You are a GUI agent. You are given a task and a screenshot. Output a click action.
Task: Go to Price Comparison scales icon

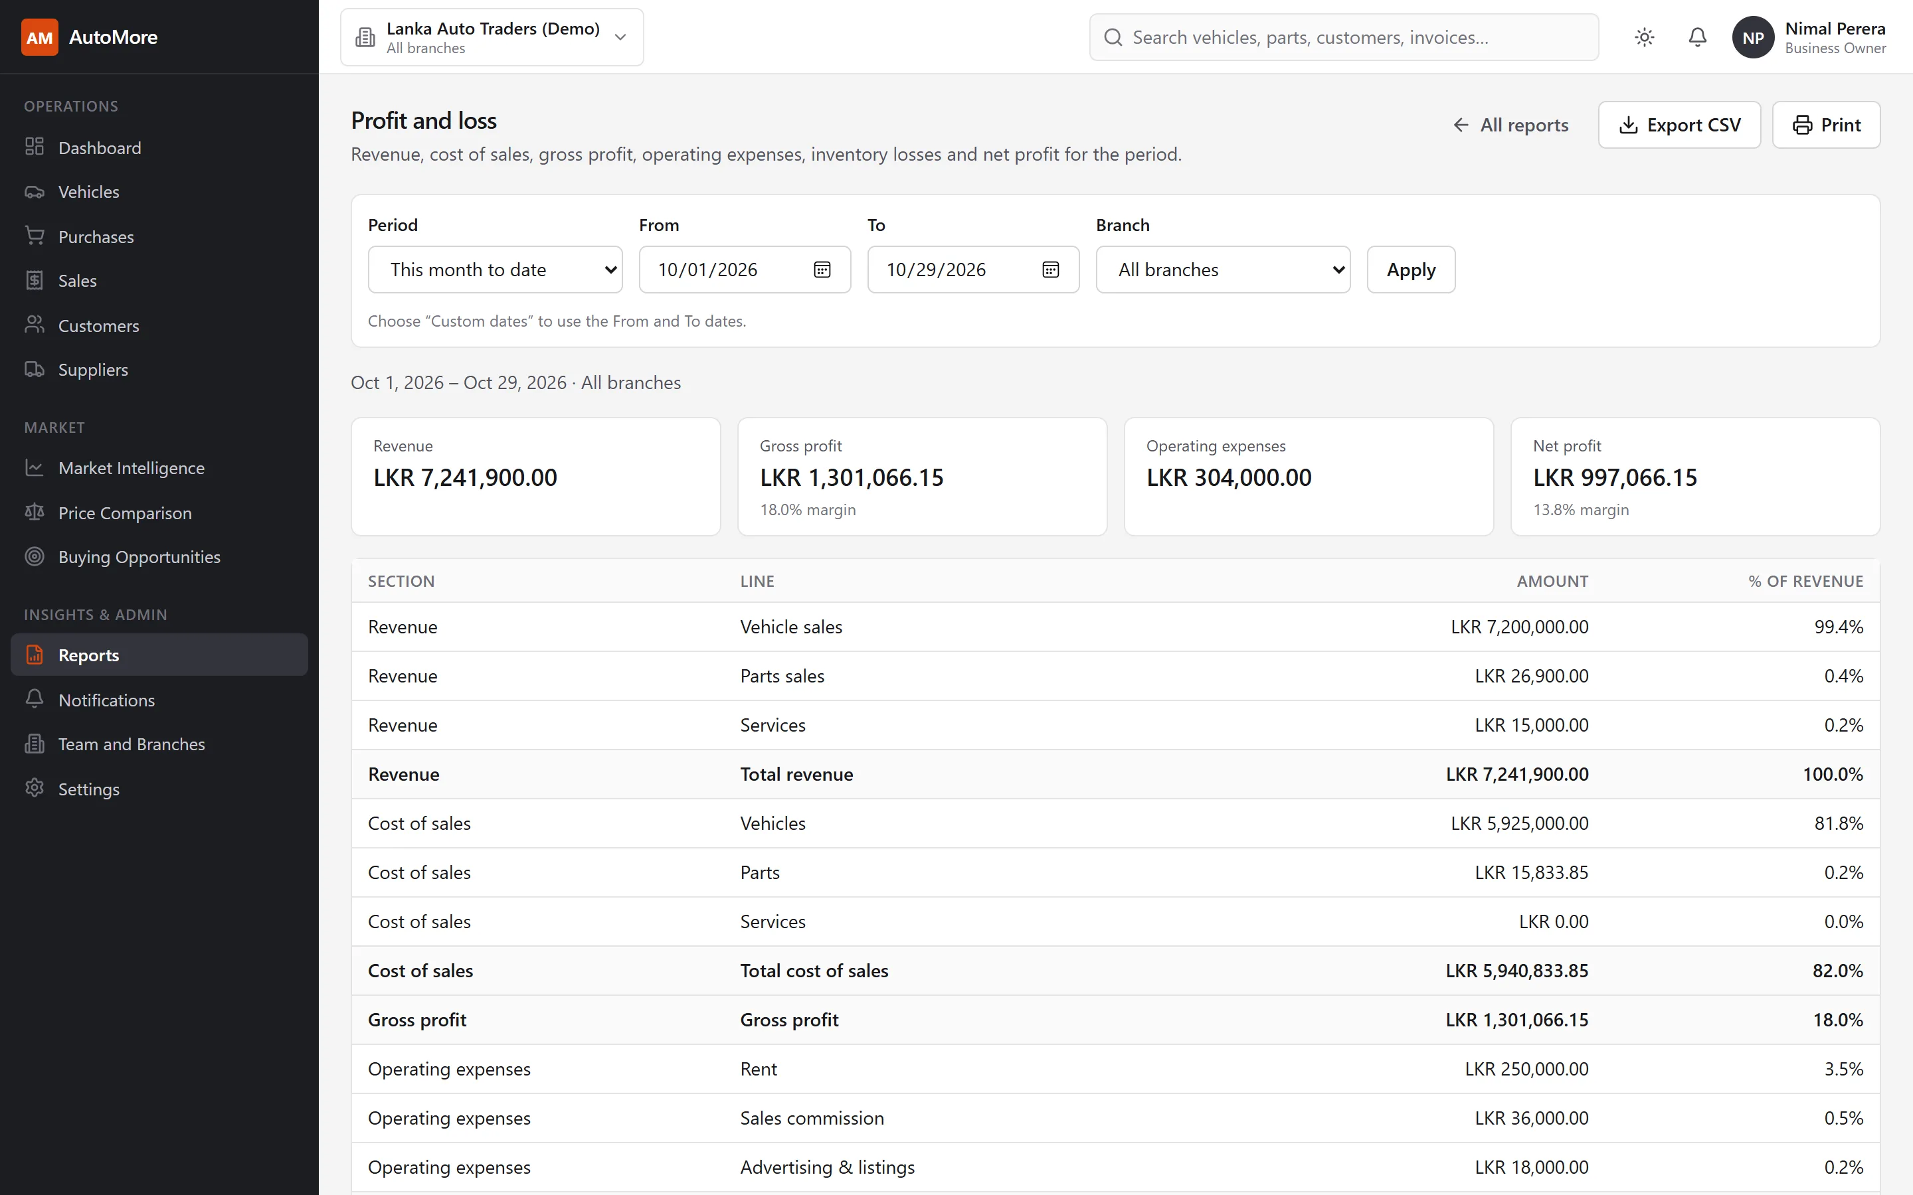click(x=35, y=512)
